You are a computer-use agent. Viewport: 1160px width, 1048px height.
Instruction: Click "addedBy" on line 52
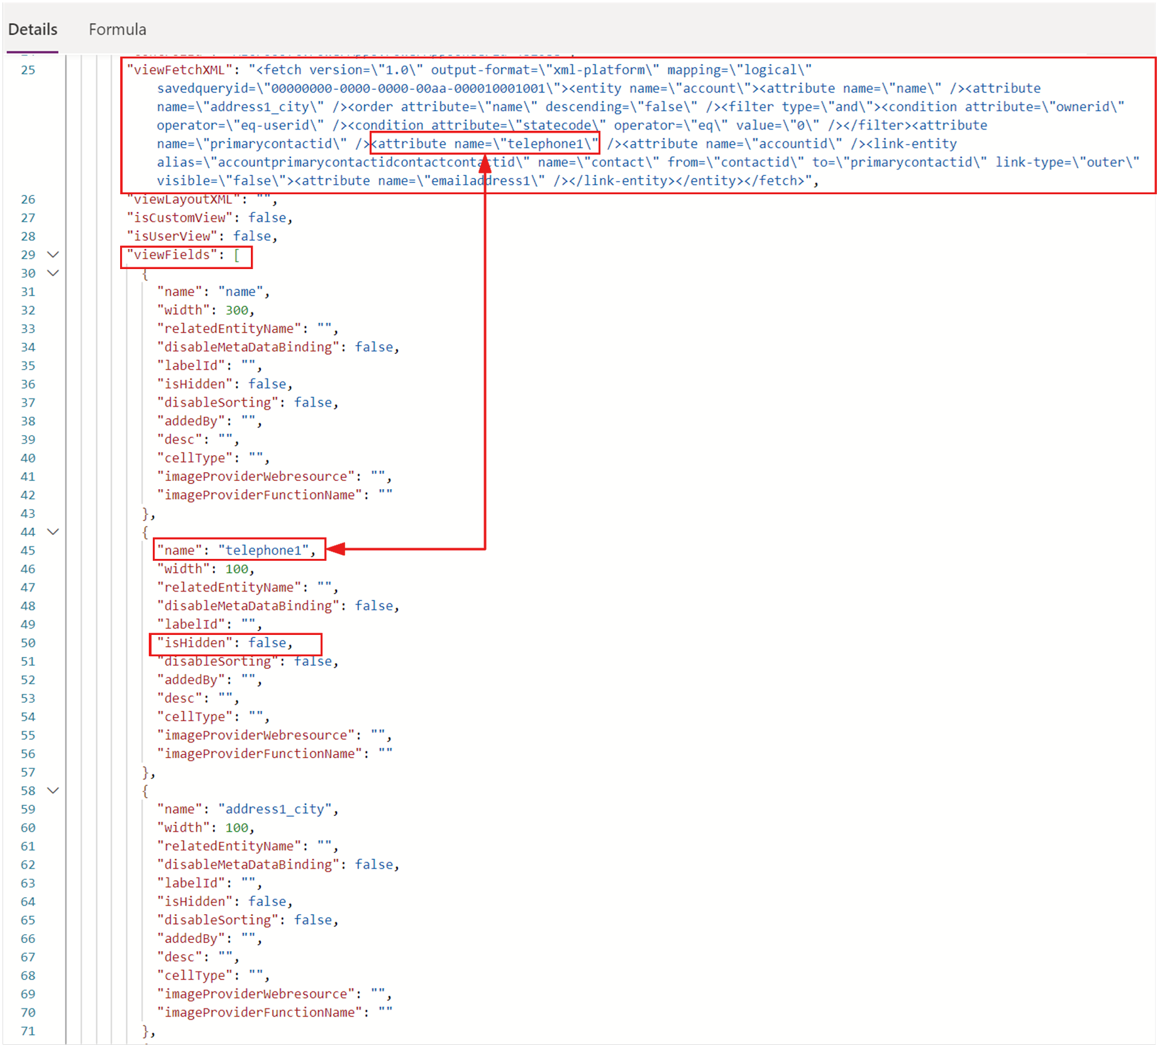[x=191, y=680]
